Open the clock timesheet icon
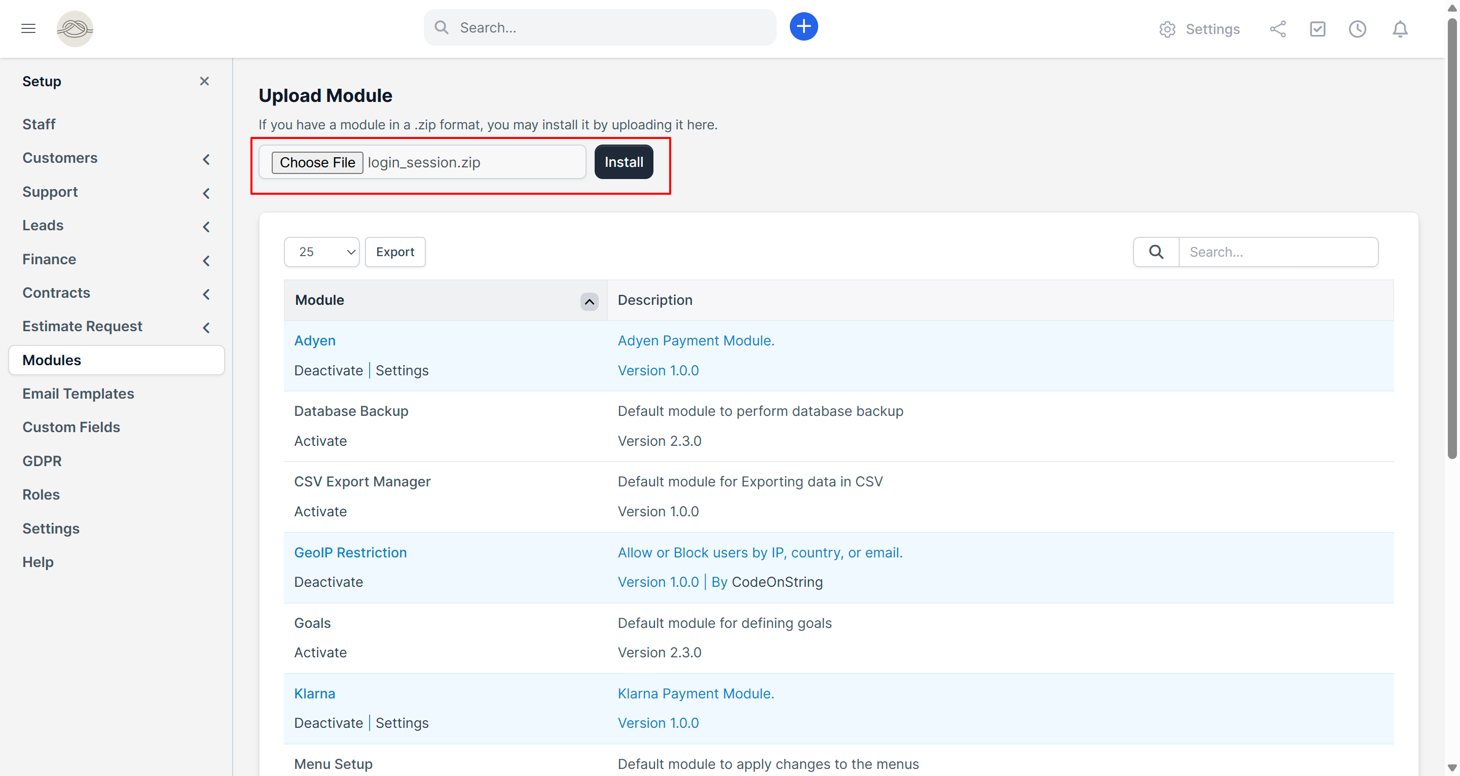Screen dimensions: 1460x776 pyautogui.click(x=1357, y=29)
